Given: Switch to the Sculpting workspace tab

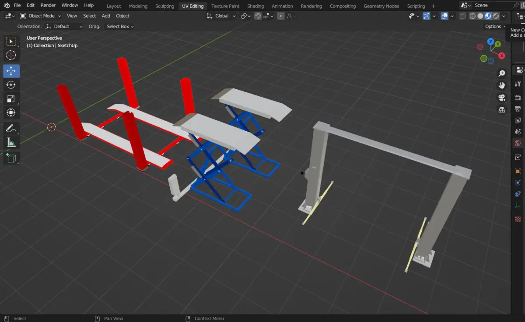Looking at the screenshot, I should tap(165, 6).
